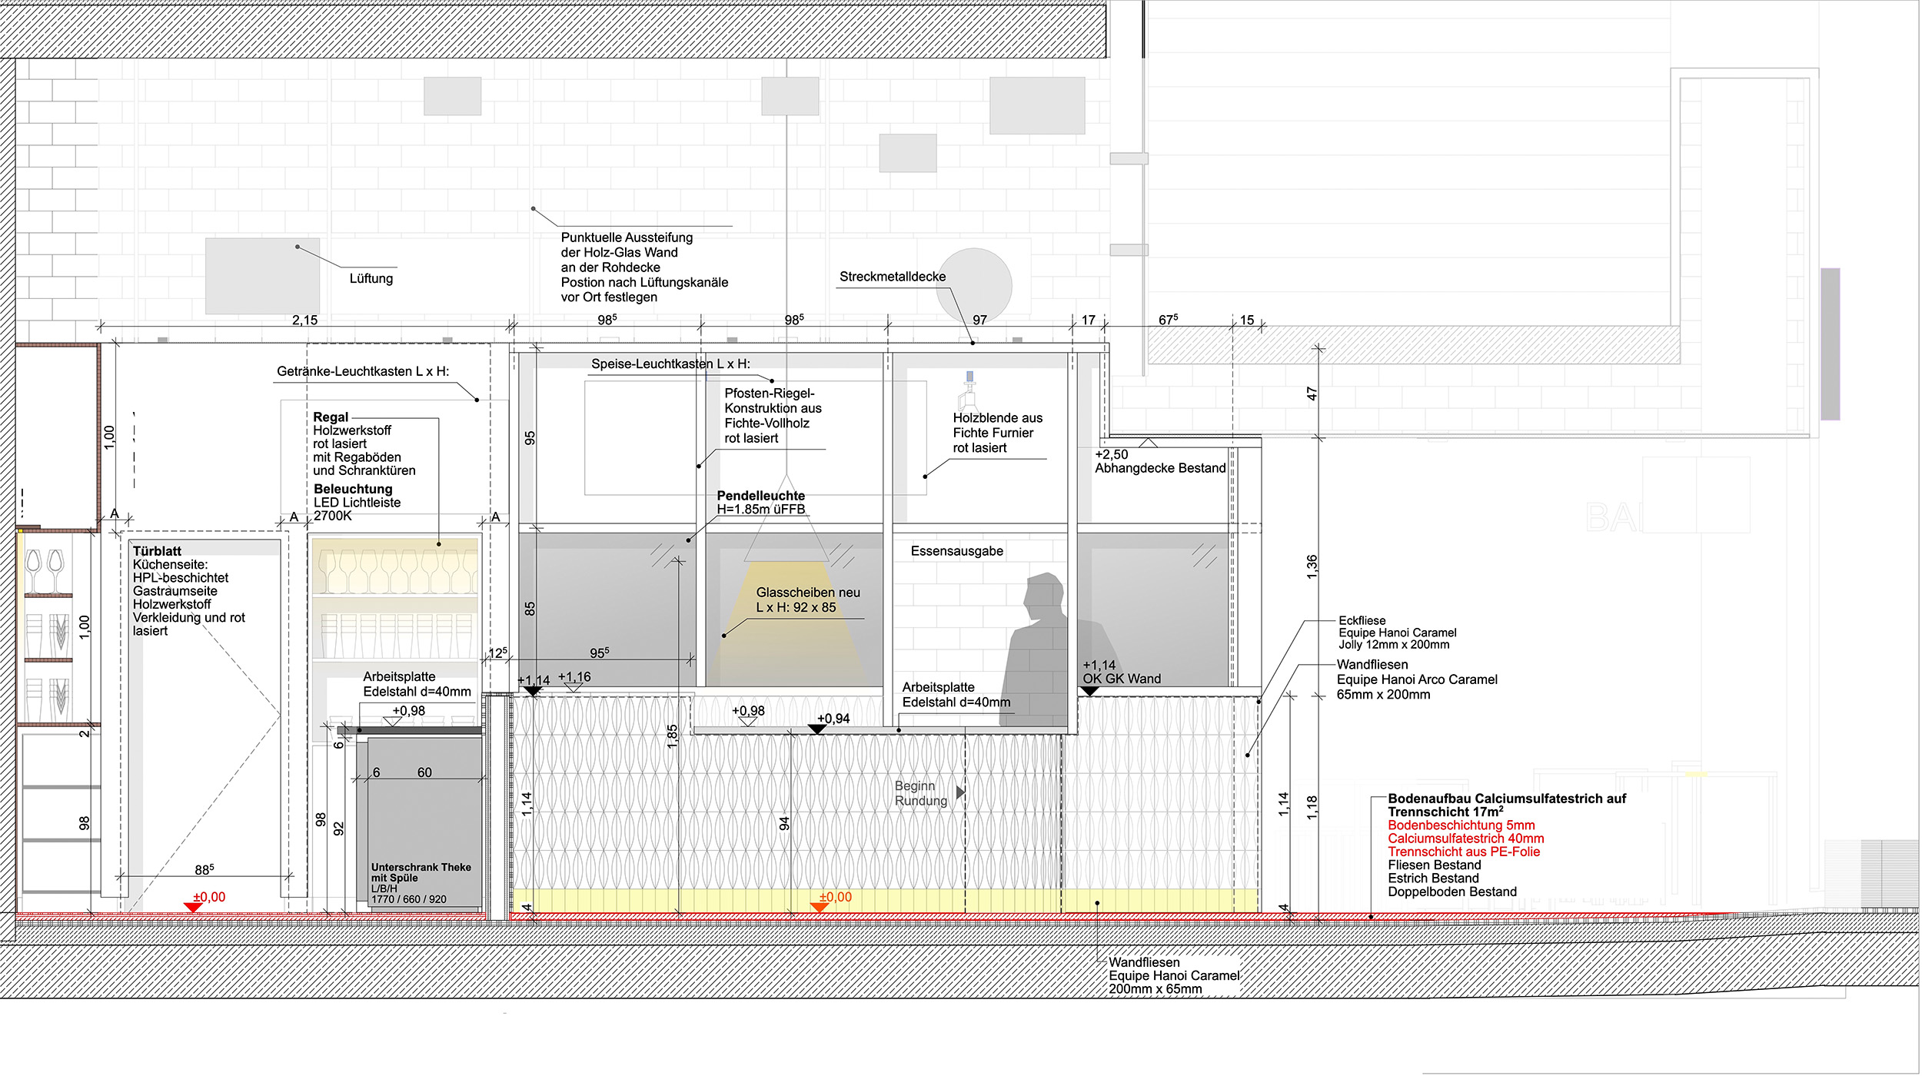Click the purple vertical bar at right edge
Viewport: 1922px width, 1076px height.
coord(1830,343)
